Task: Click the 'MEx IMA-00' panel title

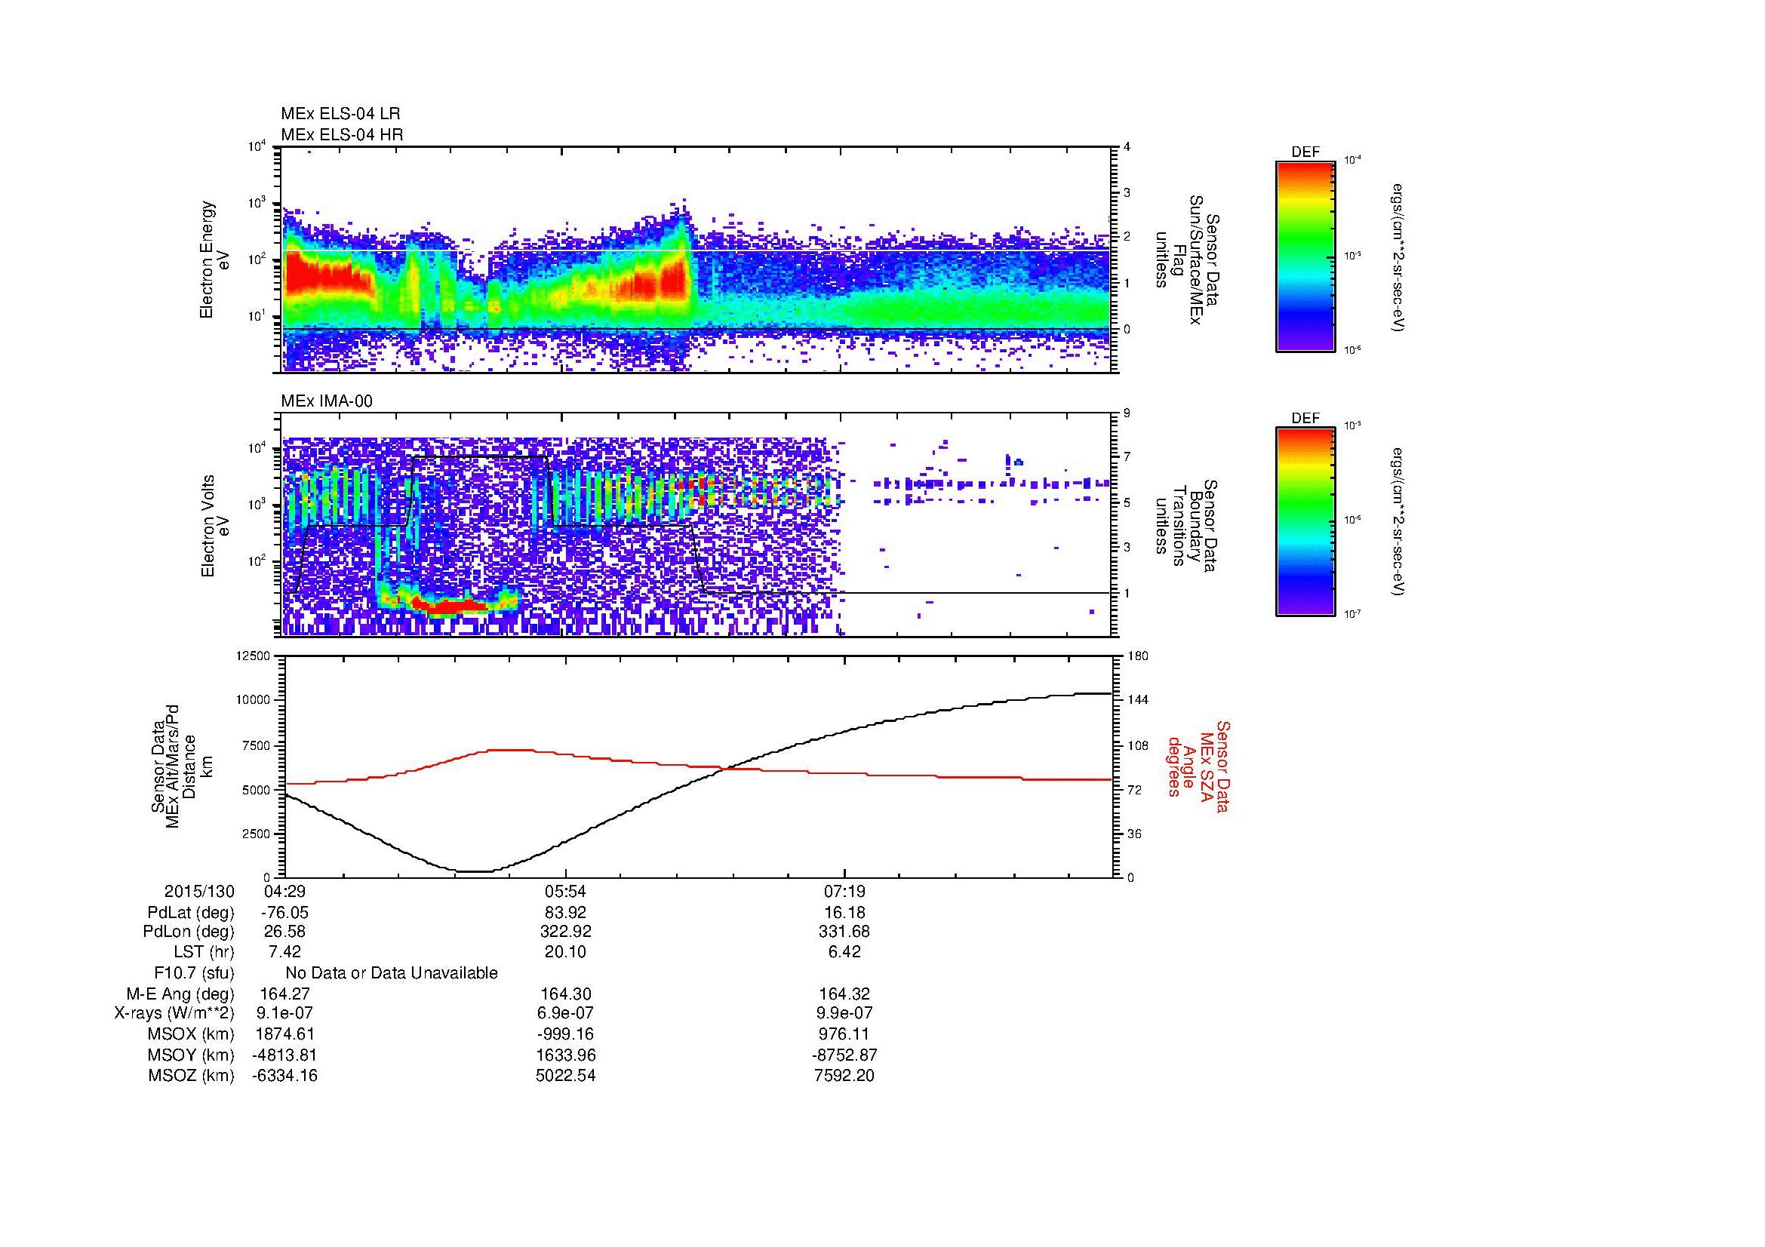Action: click(327, 401)
